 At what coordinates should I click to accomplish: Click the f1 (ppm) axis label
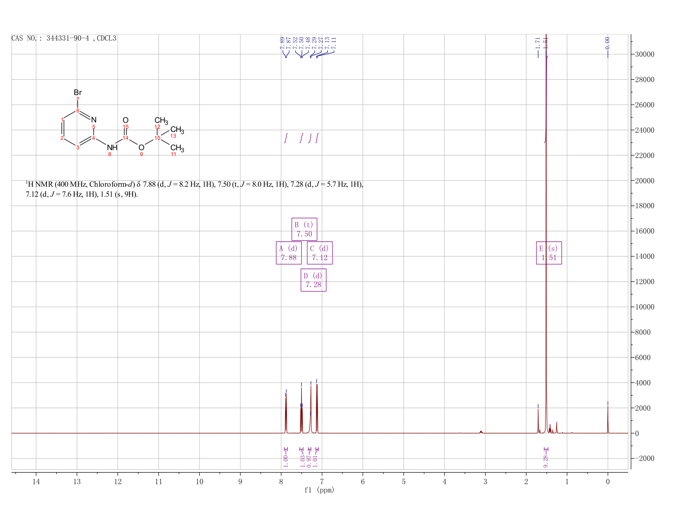point(319,490)
